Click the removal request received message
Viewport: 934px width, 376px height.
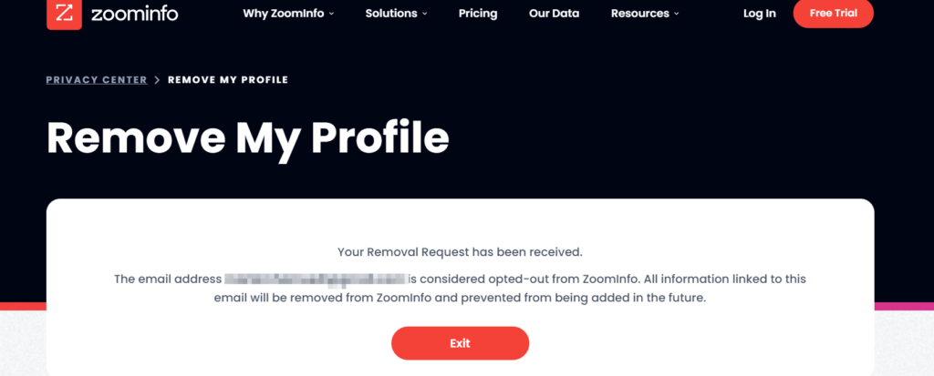(x=460, y=252)
